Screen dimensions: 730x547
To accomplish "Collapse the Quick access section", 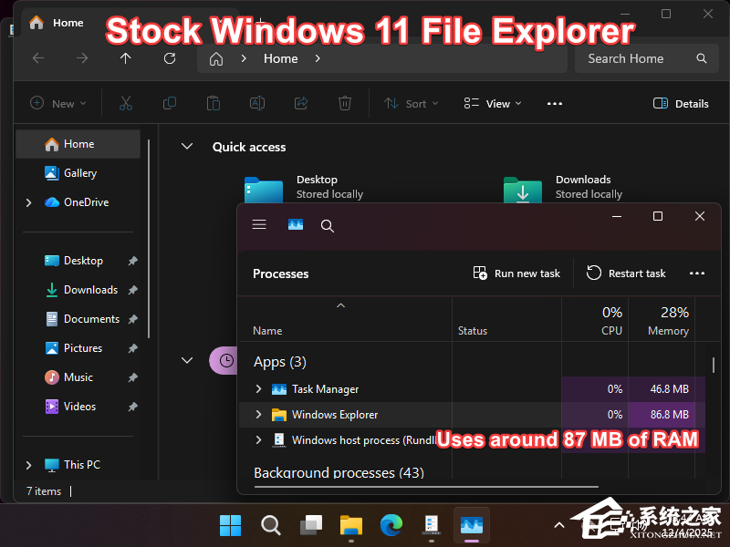I will pos(187,147).
